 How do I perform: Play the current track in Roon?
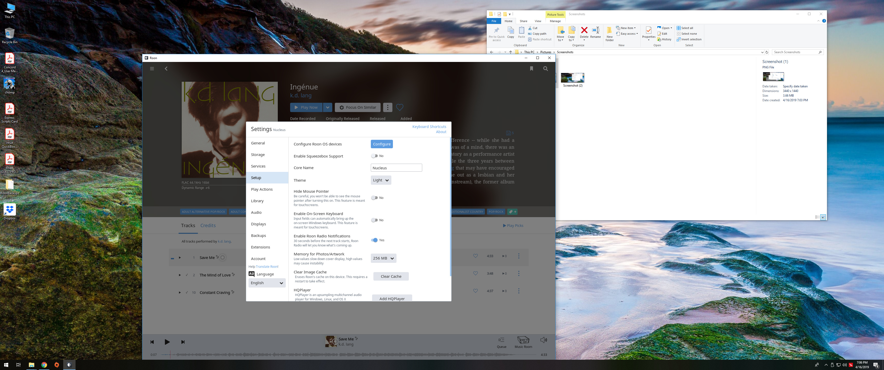(x=167, y=342)
